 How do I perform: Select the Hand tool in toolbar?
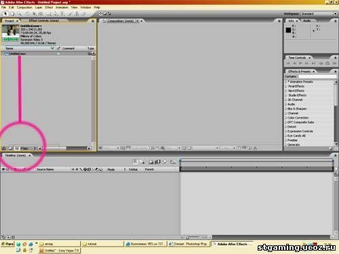pos(12,14)
